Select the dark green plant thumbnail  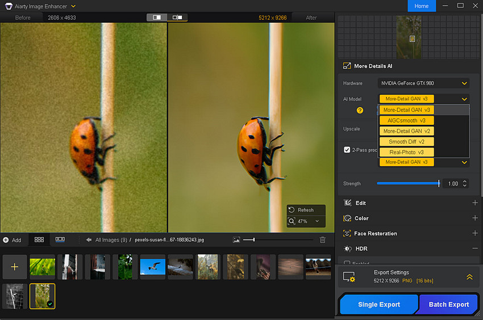125,267
